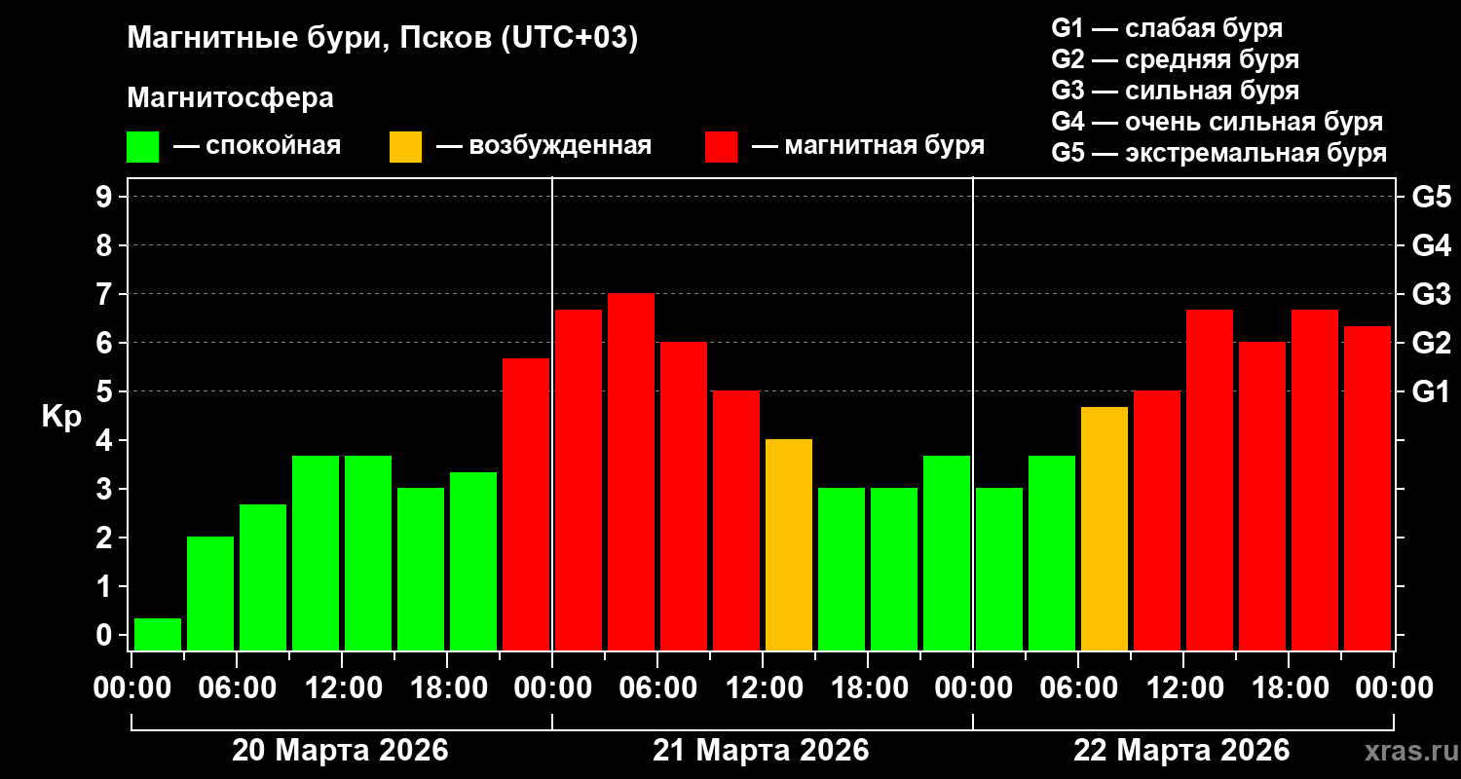Click the tallest red bar reaching Kp 7

point(631,472)
